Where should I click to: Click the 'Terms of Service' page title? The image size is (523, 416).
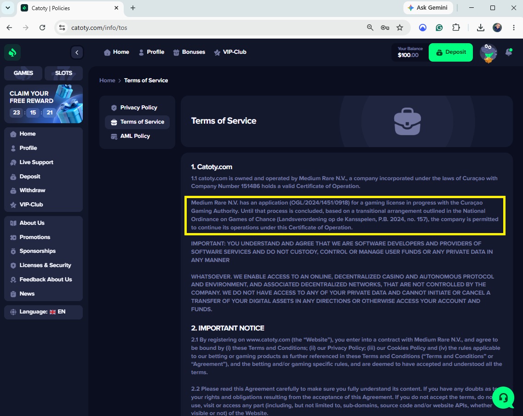click(224, 121)
